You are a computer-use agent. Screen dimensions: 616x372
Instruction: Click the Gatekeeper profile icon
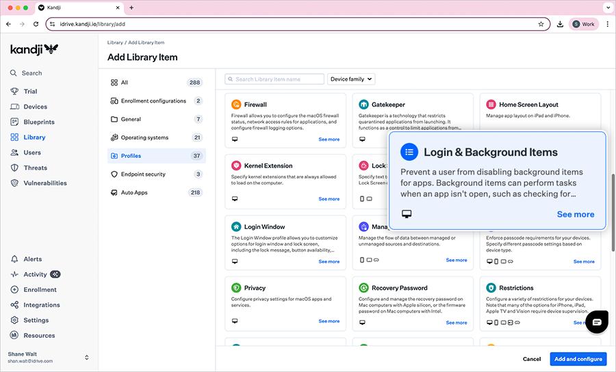pyautogui.click(x=363, y=105)
